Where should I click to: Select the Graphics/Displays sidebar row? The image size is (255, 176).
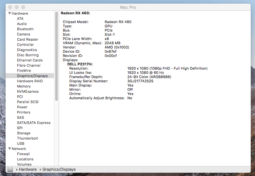(x=30, y=76)
